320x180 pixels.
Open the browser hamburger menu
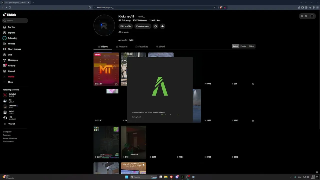click(x=317, y=7)
